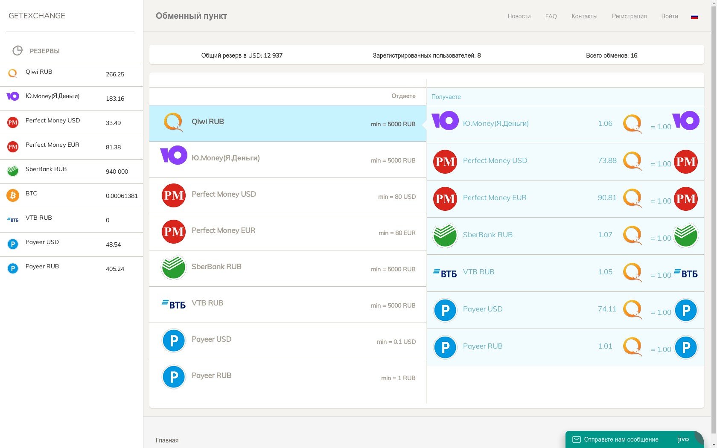The width and height of the screenshot is (717, 448).
Task: Click the Ю.Money icon in the reserves sidebar
Action: coord(13,96)
